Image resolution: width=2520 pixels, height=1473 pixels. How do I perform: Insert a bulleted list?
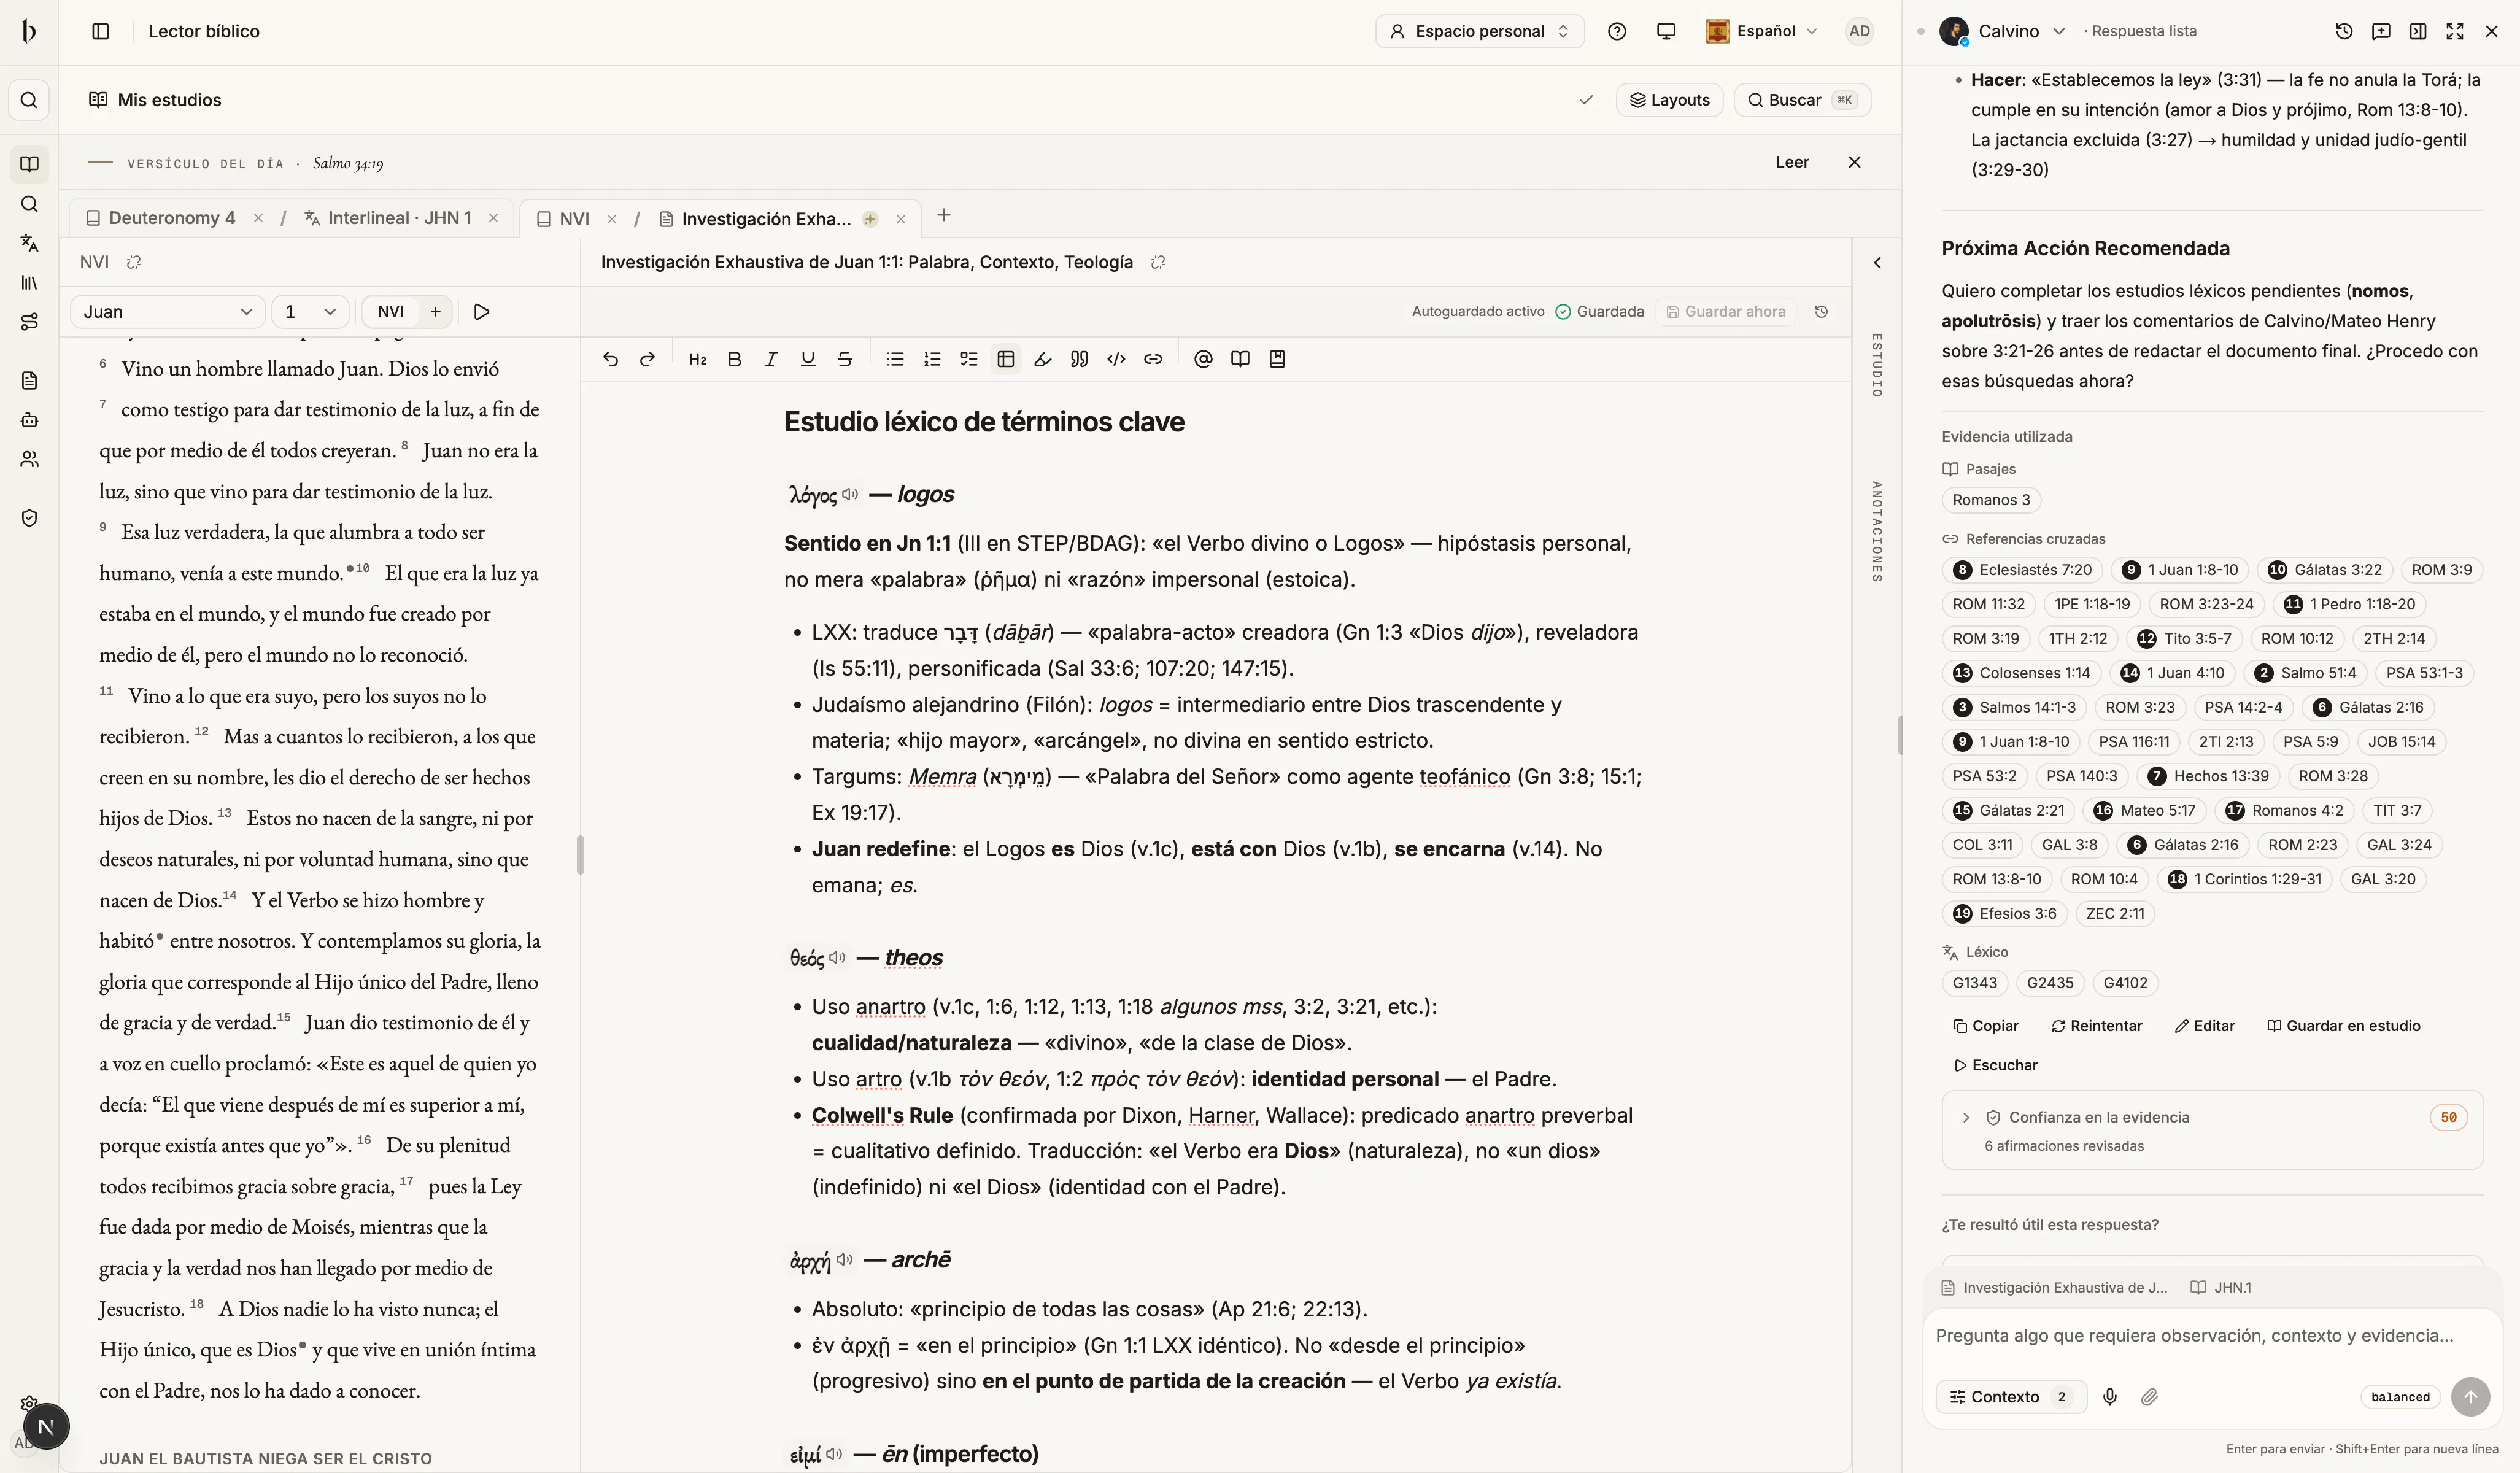click(x=895, y=359)
